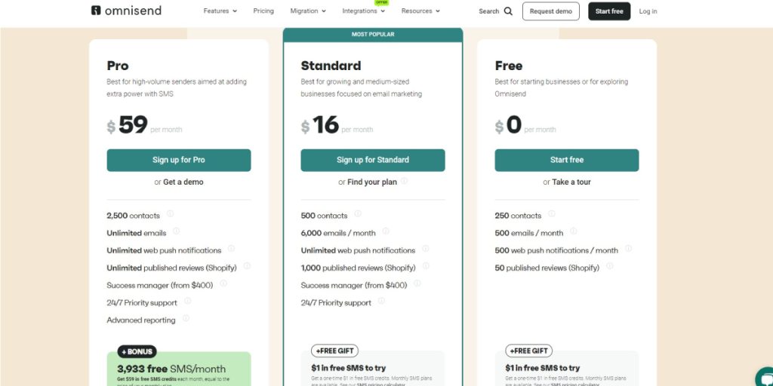Click Sign up for Pro button
Image resolution: width=773 pixels, height=386 pixels.
[x=178, y=160]
